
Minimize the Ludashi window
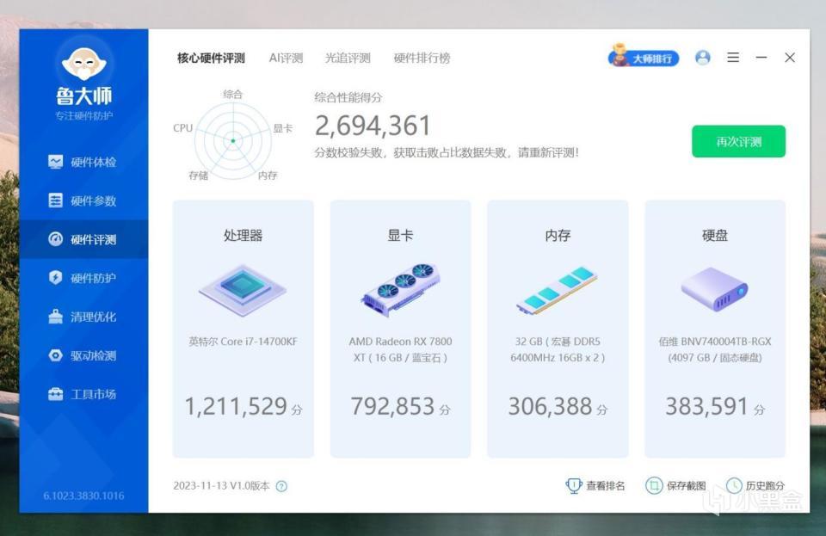(x=761, y=57)
